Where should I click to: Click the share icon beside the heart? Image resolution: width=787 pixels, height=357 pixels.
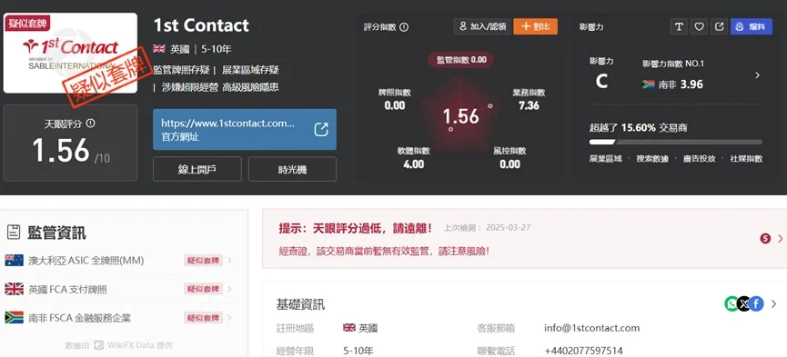coord(719,27)
